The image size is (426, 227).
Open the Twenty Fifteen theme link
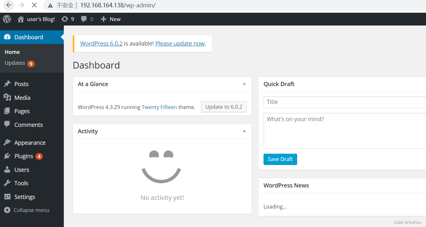click(159, 107)
